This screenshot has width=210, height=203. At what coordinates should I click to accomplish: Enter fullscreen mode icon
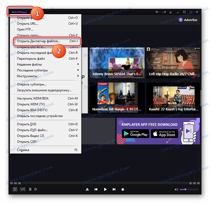point(191,12)
